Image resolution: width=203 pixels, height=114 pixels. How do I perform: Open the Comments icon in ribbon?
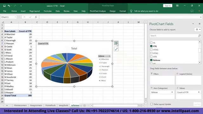(x=192, y=11)
